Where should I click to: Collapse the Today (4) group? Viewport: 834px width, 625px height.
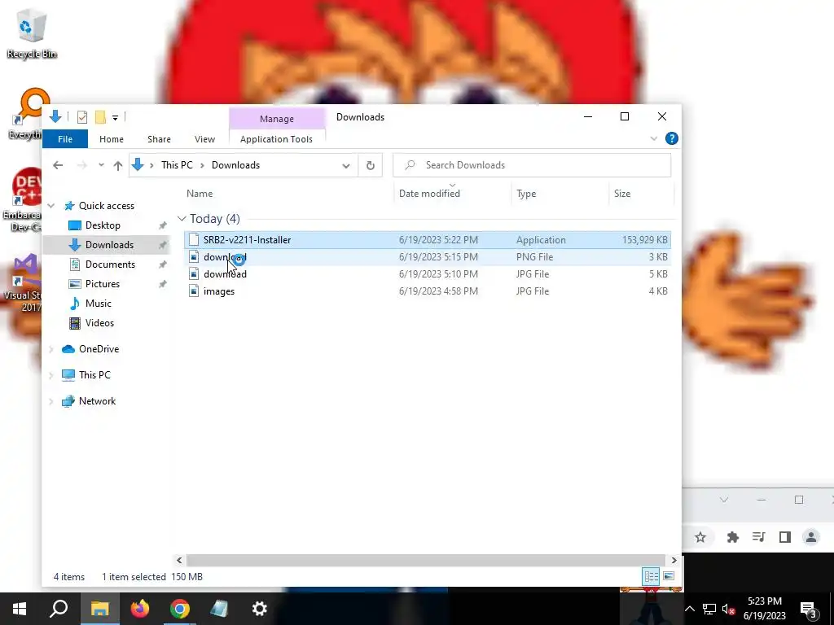point(182,218)
